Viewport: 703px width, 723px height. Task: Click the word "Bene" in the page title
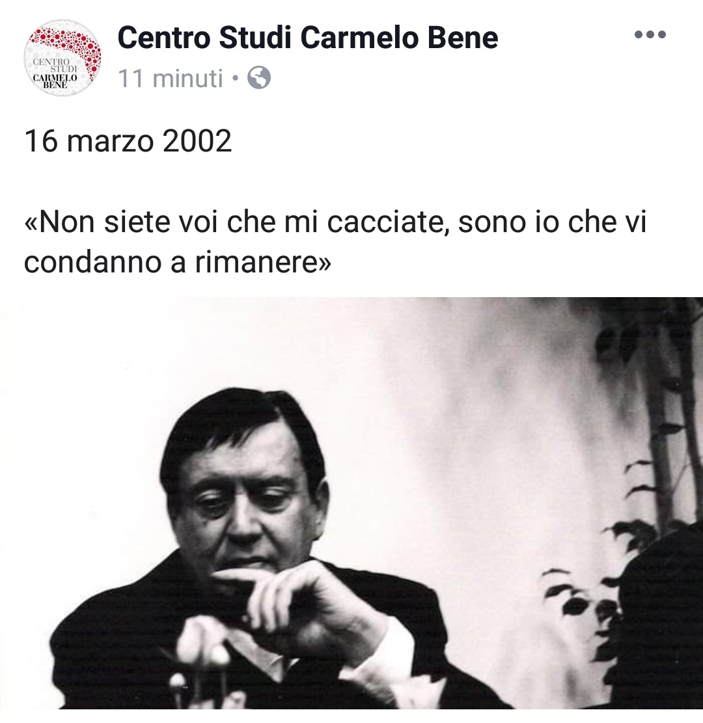coord(463,37)
